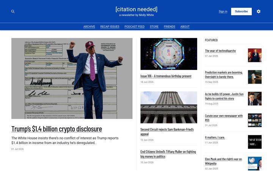This screenshot has height=171, width=273.
Task: Open the STORE nav item
Action: click(154, 27)
